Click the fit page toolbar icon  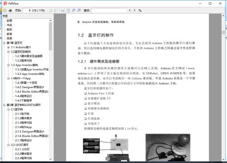coord(68,10)
